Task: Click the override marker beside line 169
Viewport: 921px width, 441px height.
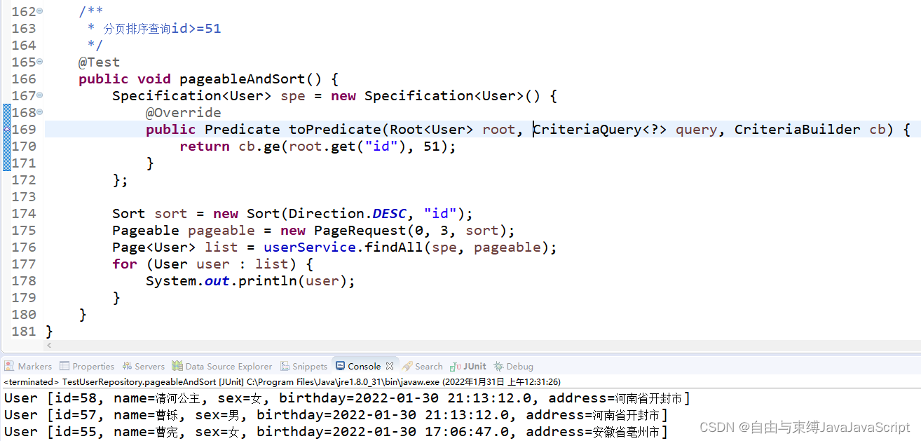Action: (6, 130)
